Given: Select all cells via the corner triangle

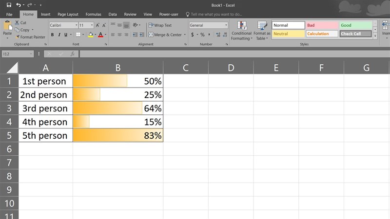Looking at the screenshot, I should 12,68.
